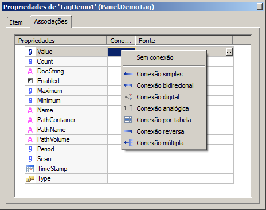
Task: Choose Conexão reversa option
Action: coord(164,131)
